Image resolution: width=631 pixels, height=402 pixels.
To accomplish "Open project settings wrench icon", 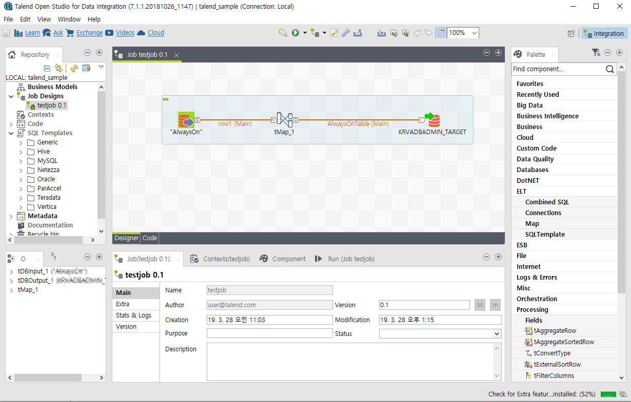I will (x=346, y=33).
